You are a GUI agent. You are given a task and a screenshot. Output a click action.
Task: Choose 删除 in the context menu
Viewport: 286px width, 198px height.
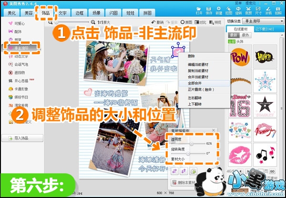pos(204,56)
